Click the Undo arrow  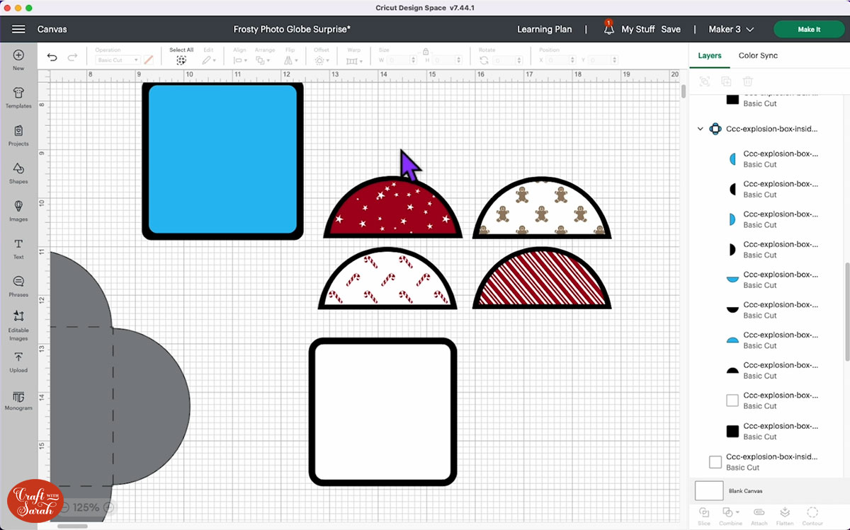[x=52, y=57]
